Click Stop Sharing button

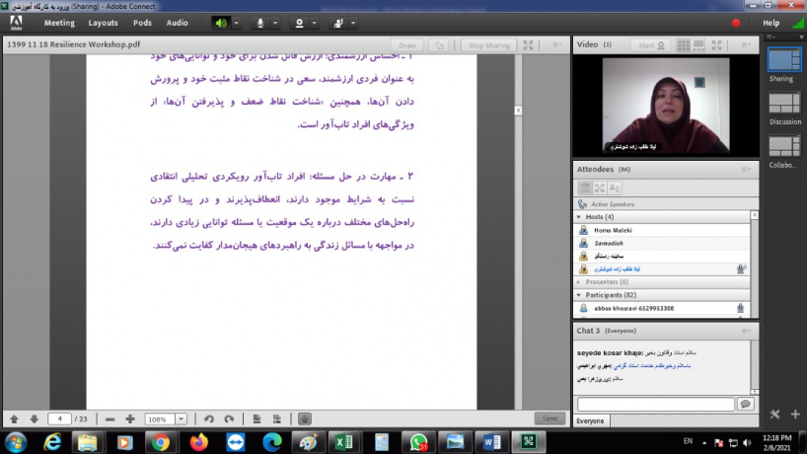tap(489, 45)
